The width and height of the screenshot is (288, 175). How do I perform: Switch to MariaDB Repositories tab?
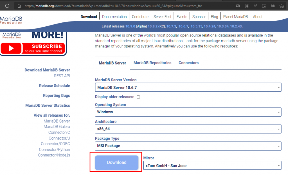click(x=152, y=63)
